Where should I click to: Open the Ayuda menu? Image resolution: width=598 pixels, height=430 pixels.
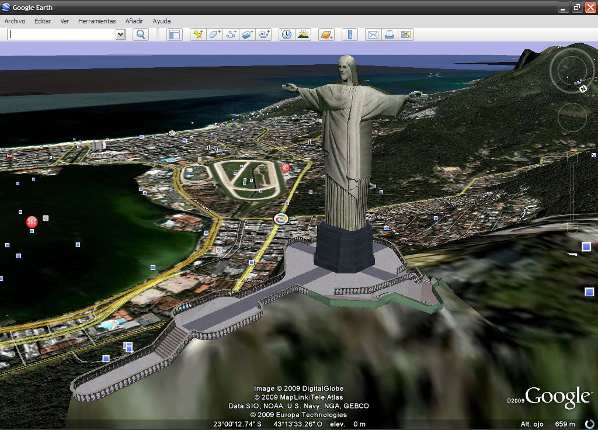[x=162, y=21]
